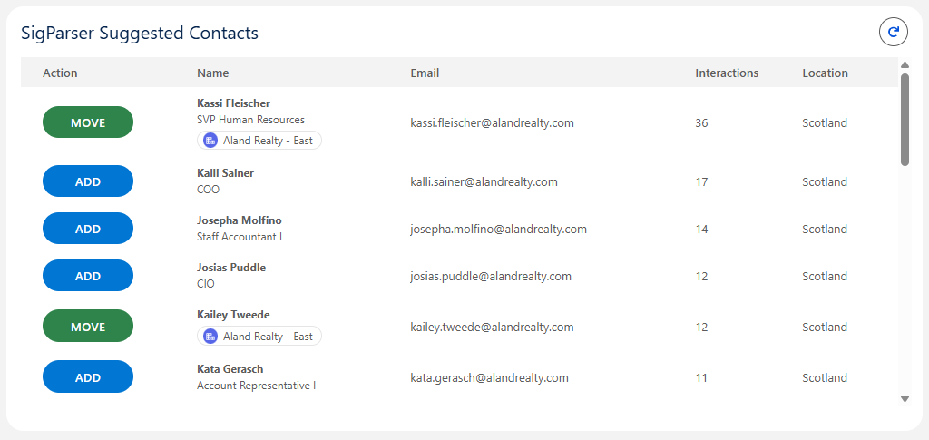
Task: Click the vertical scrollbar thumb
Action: (x=905, y=120)
